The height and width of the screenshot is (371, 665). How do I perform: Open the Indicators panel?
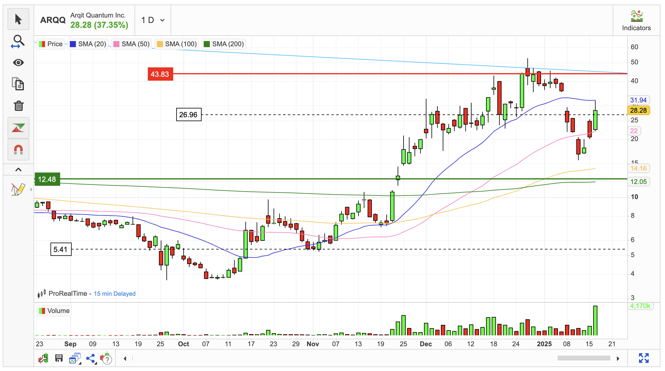click(636, 21)
